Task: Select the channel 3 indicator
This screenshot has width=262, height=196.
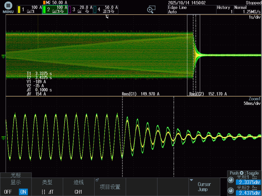Action: pos(80,10)
